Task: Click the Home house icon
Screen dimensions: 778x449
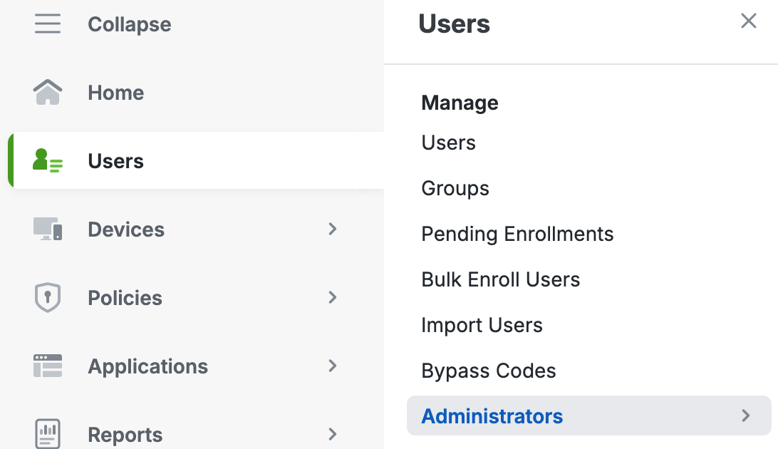Action: point(48,93)
